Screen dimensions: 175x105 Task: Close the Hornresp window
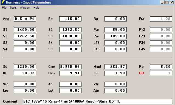(x=171, y=2)
